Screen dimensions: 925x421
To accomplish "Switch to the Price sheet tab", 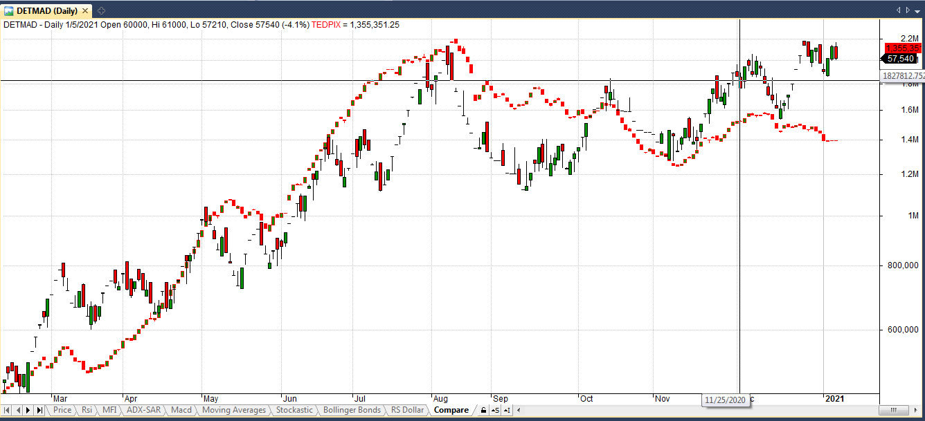I will click(x=62, y=410).
